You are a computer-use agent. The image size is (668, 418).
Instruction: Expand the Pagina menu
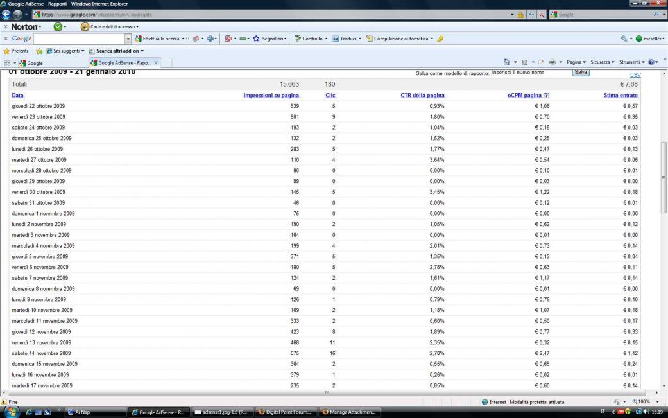(576, 62)
